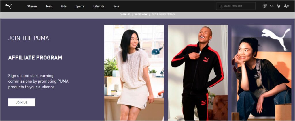Open the chat/messages icon in header
The width and height of the screenshot is (295, 121).
(x=264, y=6)
